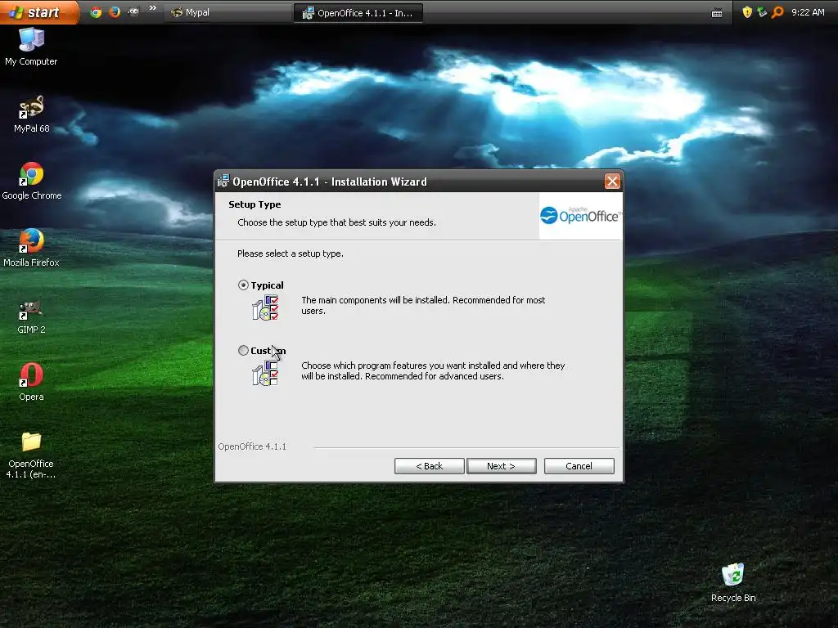
Task: Click the Apache OpenOffice logo
Action: 580,215
